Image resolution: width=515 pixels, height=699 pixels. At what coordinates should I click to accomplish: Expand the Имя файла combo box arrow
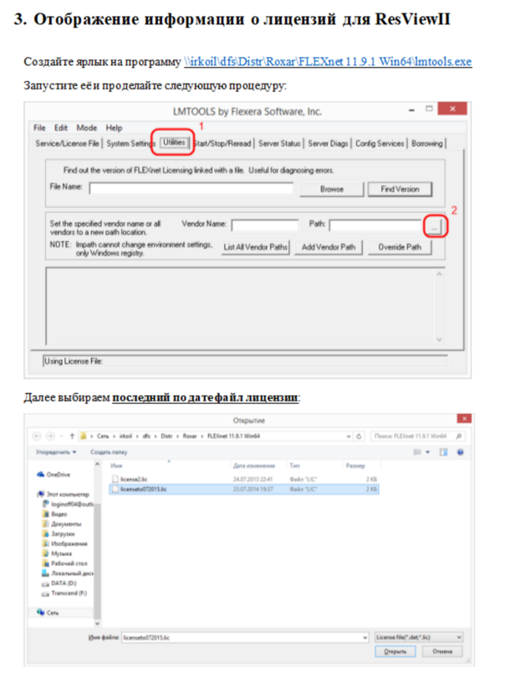[x=365, y=638]
